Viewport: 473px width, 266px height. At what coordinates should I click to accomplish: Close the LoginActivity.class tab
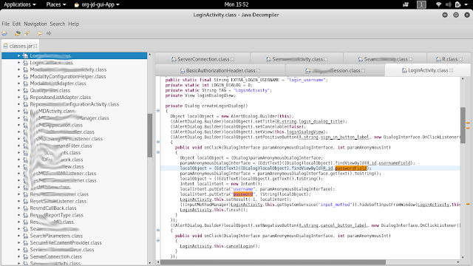pos(452,71)
